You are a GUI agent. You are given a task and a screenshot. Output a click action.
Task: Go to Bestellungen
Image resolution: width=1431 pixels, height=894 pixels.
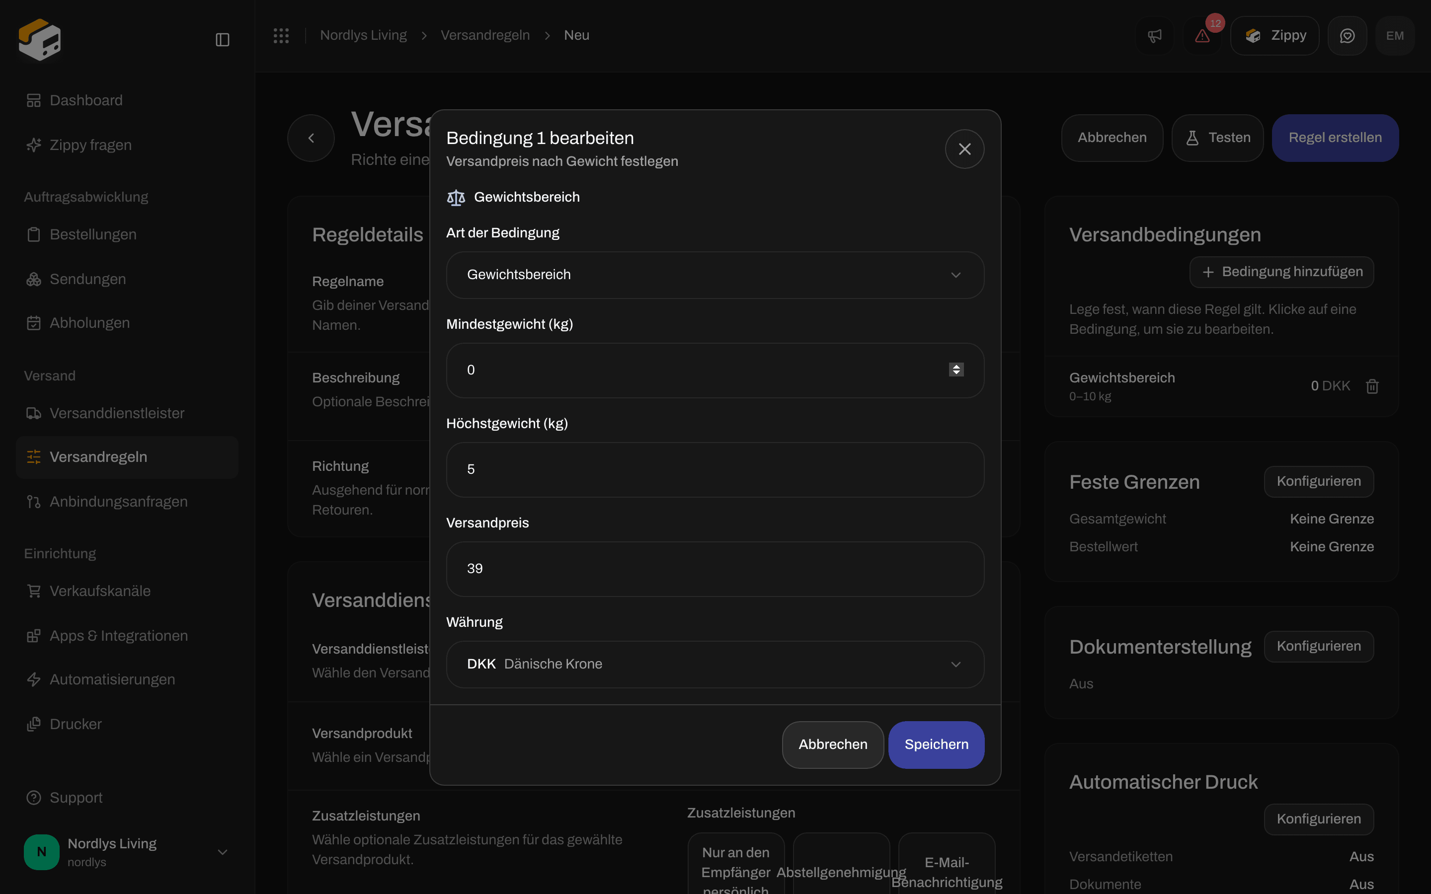pos(127,234)
